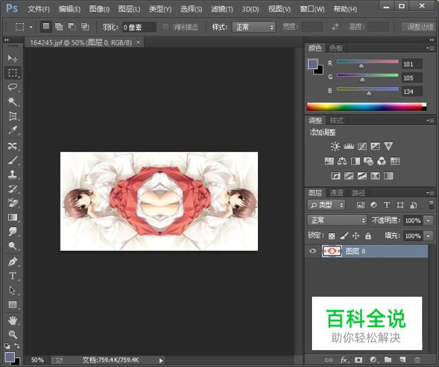Select the Brush tool

(12, 160)
